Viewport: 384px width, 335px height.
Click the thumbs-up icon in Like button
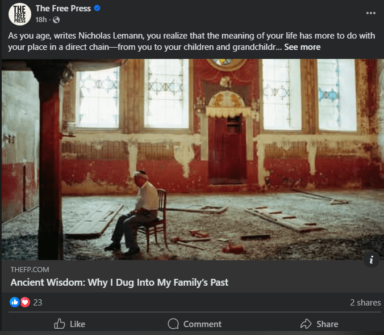(x=60, y=324)
